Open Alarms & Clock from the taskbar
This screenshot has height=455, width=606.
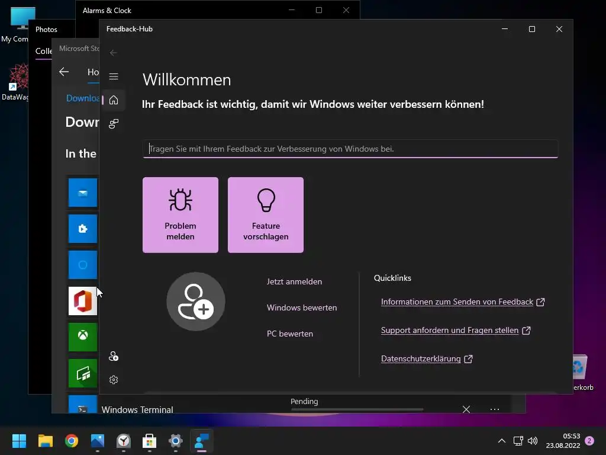click(123, 441)
